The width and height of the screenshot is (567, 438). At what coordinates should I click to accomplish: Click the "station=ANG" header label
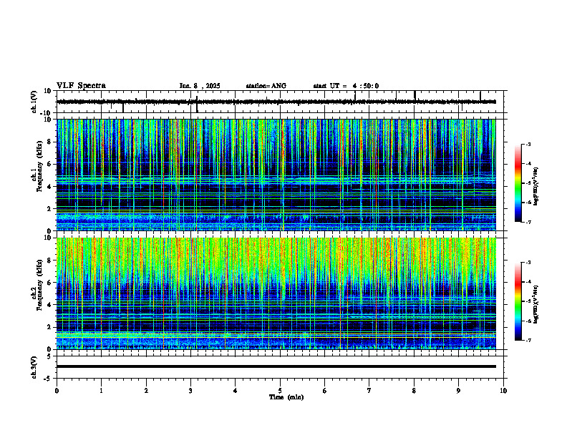266,86
